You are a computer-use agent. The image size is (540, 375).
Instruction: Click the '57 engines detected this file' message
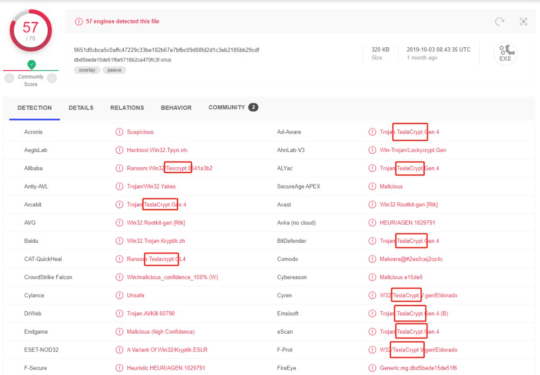click(x=122, y=22)
